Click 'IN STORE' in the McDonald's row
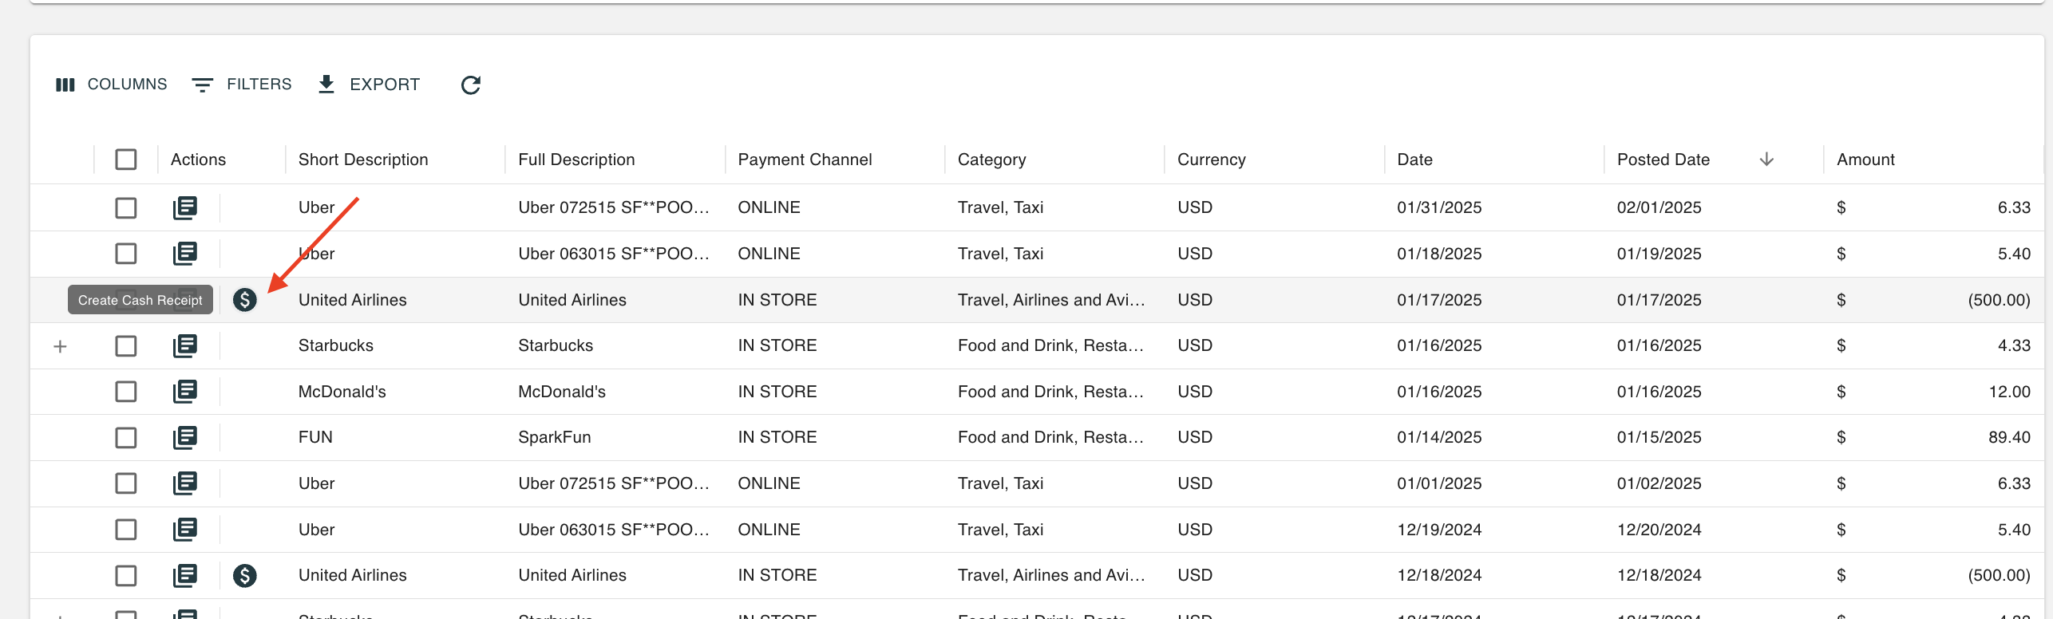Screen dimensions: 2053x619 pyautogui.click(x=777, y=392)
